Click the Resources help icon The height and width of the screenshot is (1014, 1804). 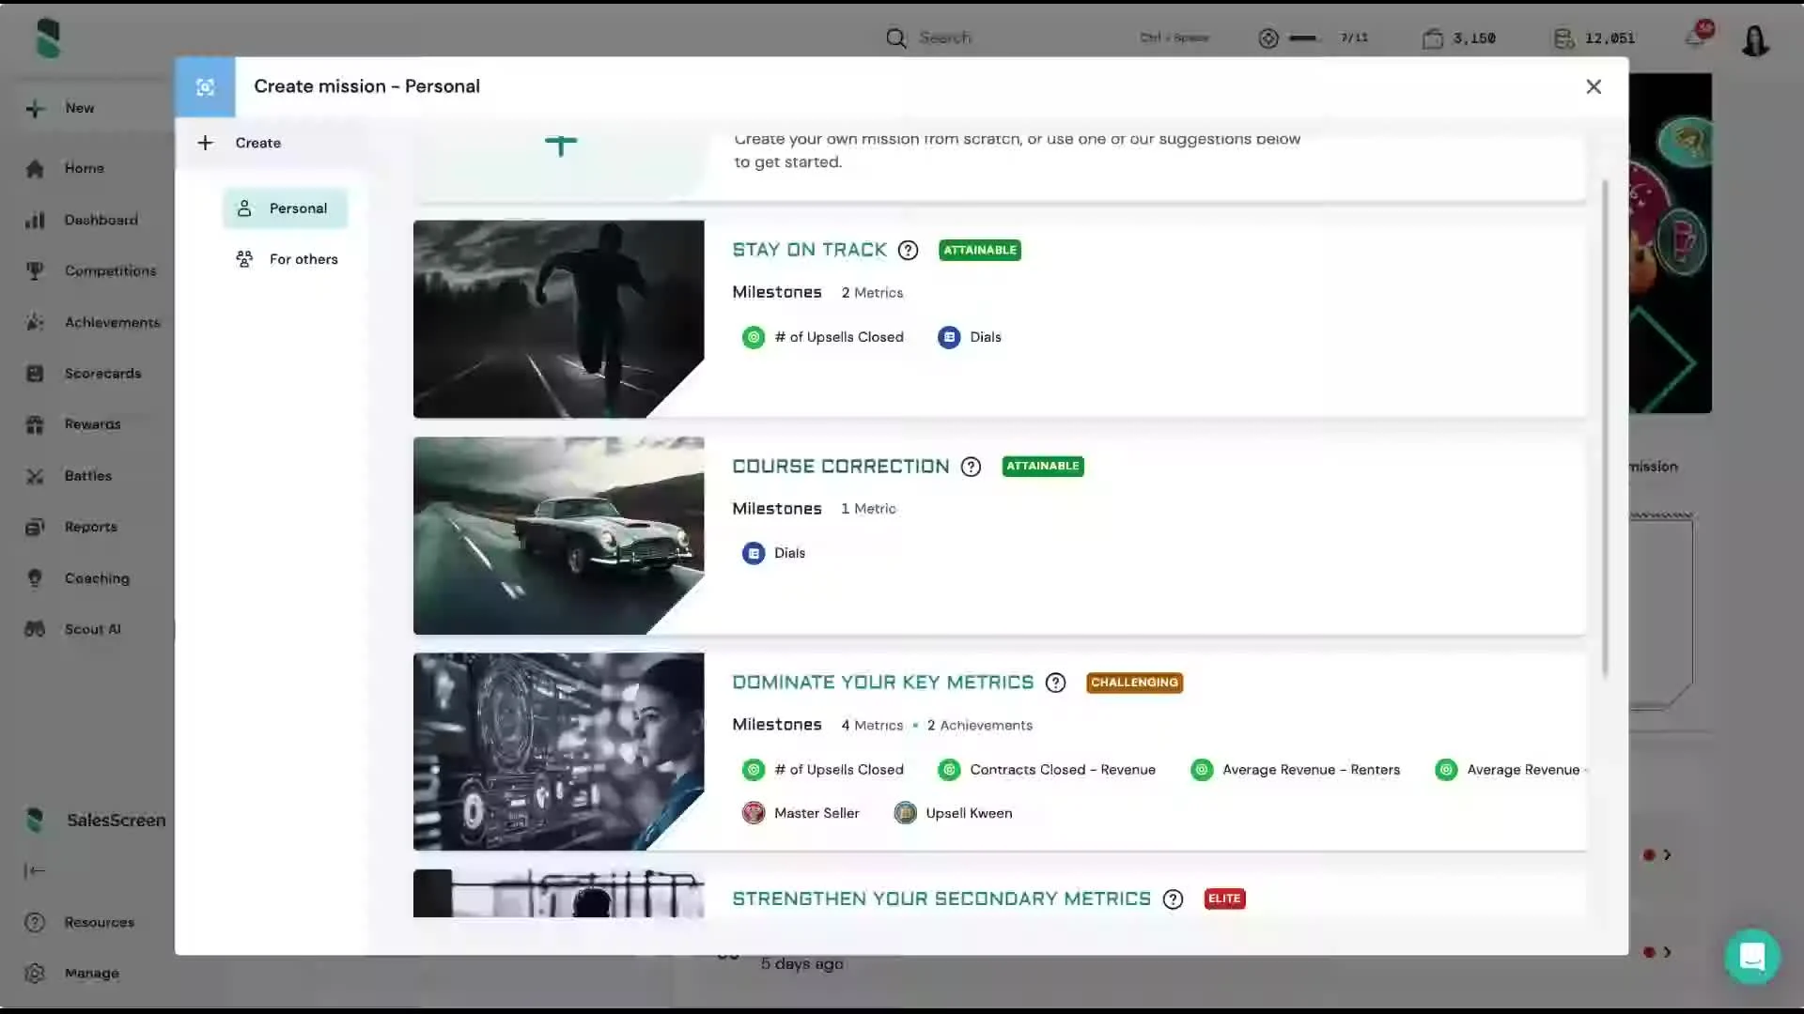(36, 922)
